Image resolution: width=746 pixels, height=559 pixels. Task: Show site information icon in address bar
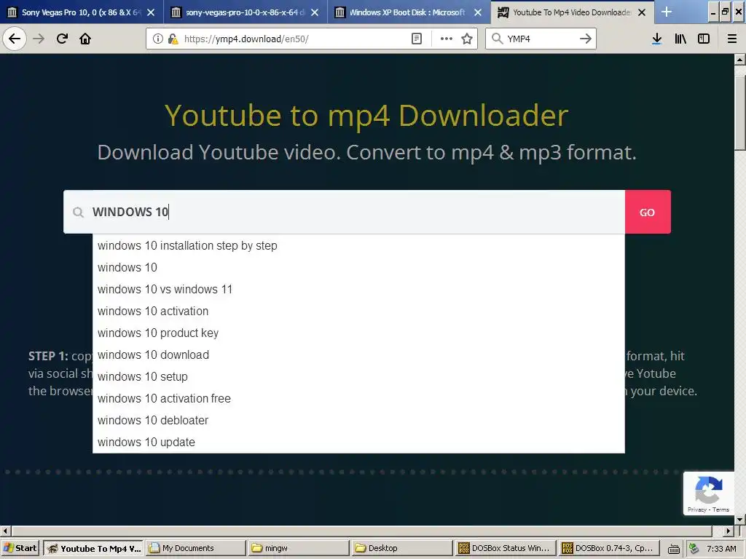pyautogui.click(x=157, y=39)
